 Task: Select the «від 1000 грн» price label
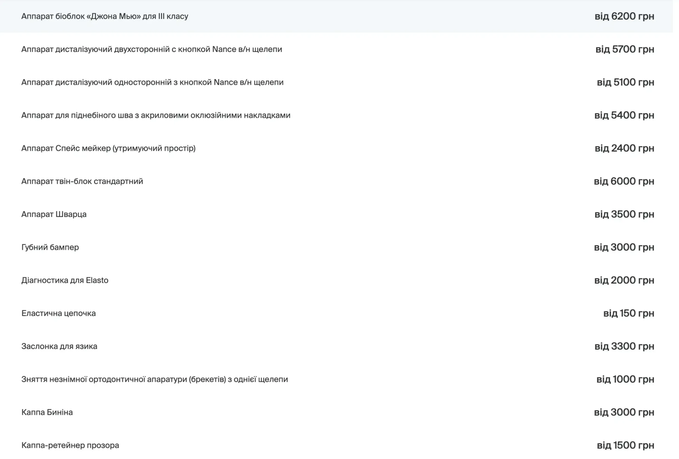(x=625, y=379)
